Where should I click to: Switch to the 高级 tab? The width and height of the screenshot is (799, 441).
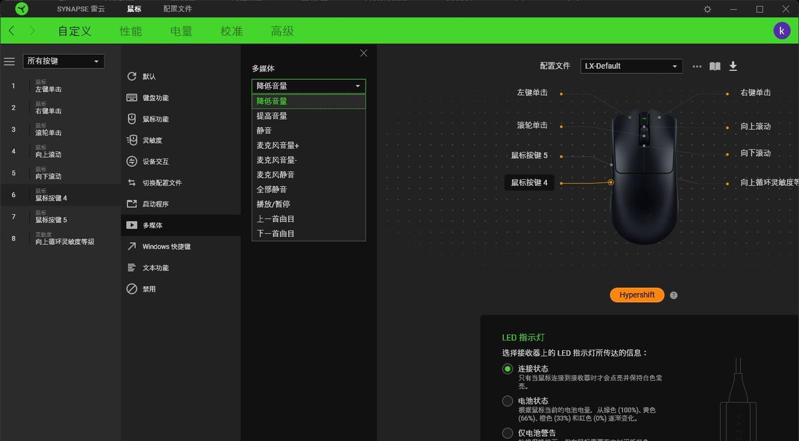[x=282, y=31]
